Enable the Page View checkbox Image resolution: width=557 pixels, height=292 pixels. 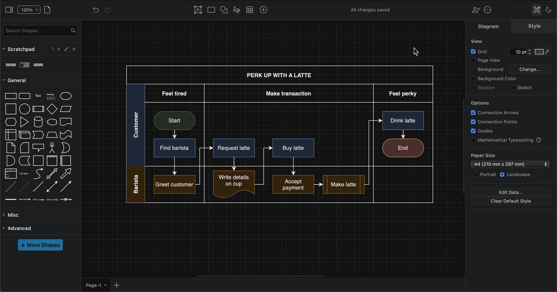point(473,60)
